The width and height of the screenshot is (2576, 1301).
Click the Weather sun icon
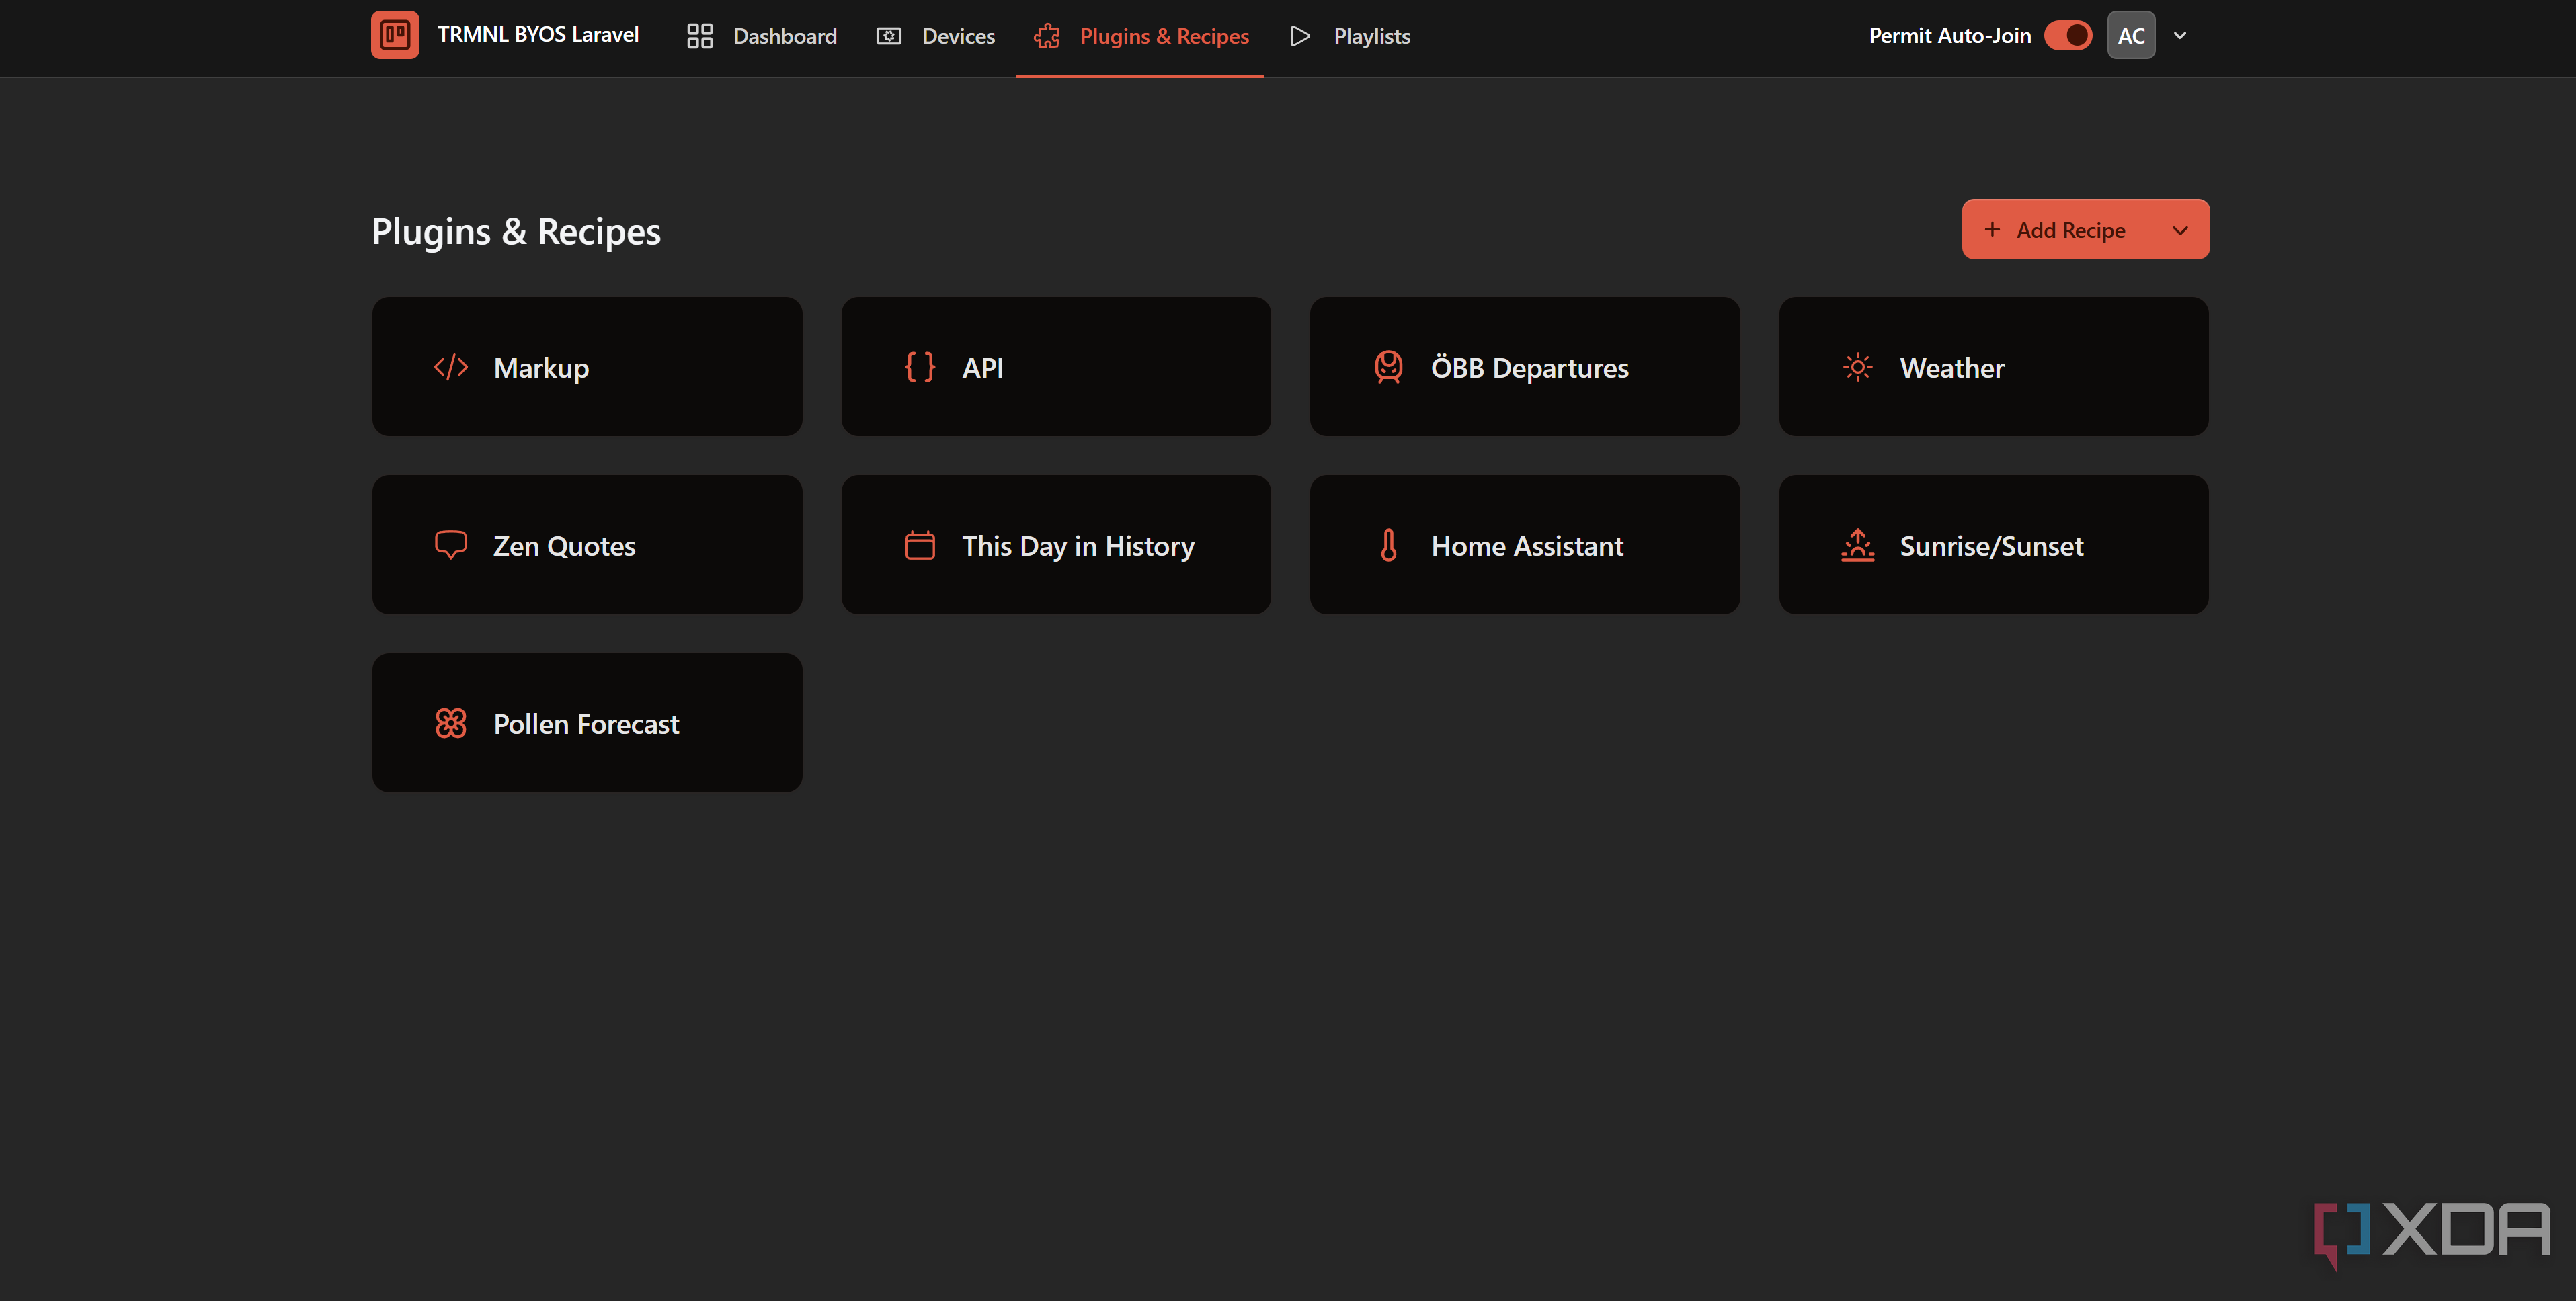click(1858, 367)
